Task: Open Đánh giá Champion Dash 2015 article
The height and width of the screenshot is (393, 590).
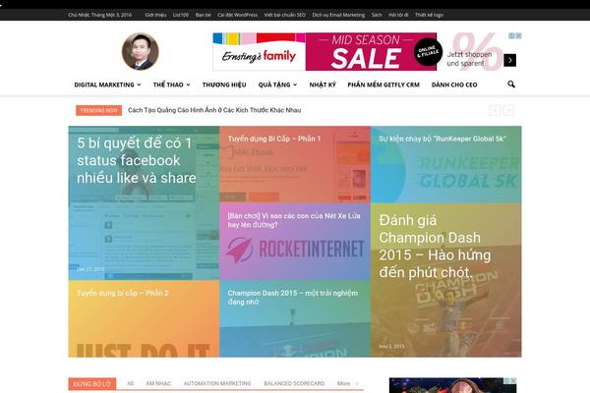Action: pyautogui.click(x=445, y=280)
